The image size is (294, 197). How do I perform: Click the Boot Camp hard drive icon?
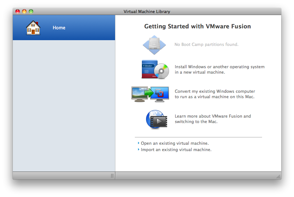tap(154, 45)
